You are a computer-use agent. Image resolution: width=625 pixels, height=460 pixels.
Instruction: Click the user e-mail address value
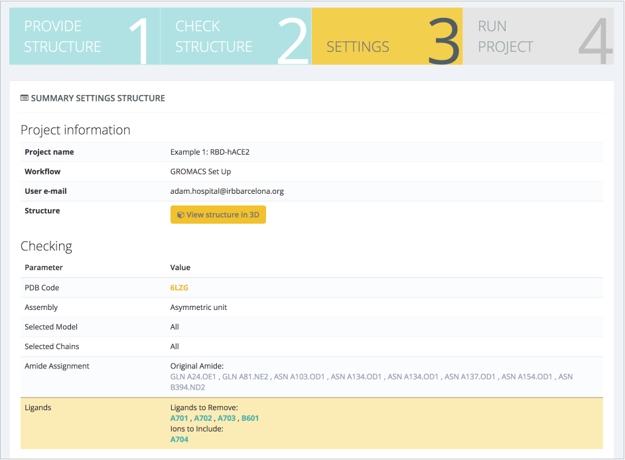[227, 191]
